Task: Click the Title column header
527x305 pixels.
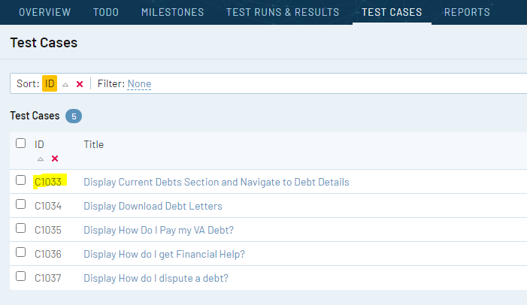Action: coord(94,144)
